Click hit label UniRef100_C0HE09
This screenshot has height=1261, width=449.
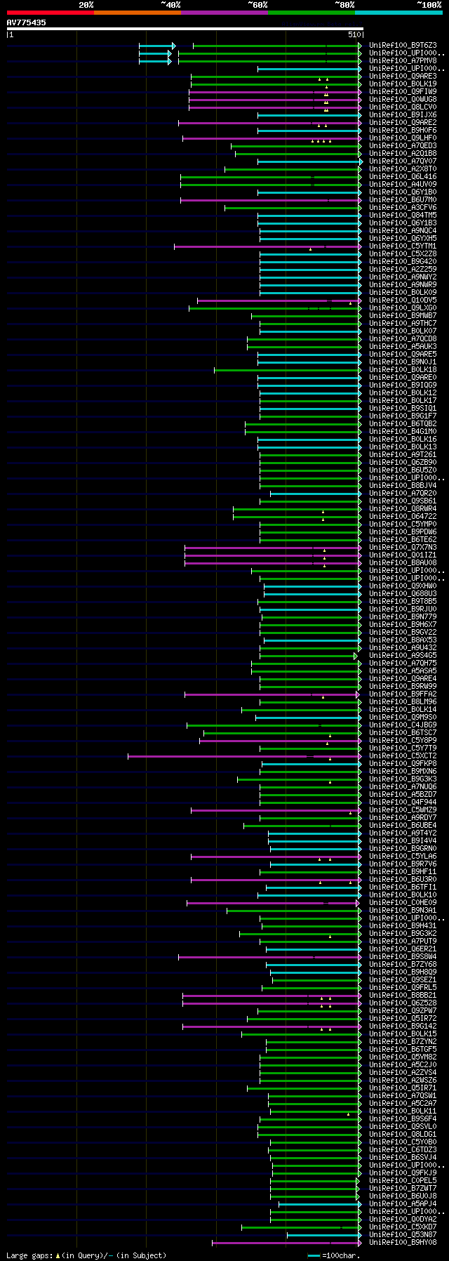403,903
